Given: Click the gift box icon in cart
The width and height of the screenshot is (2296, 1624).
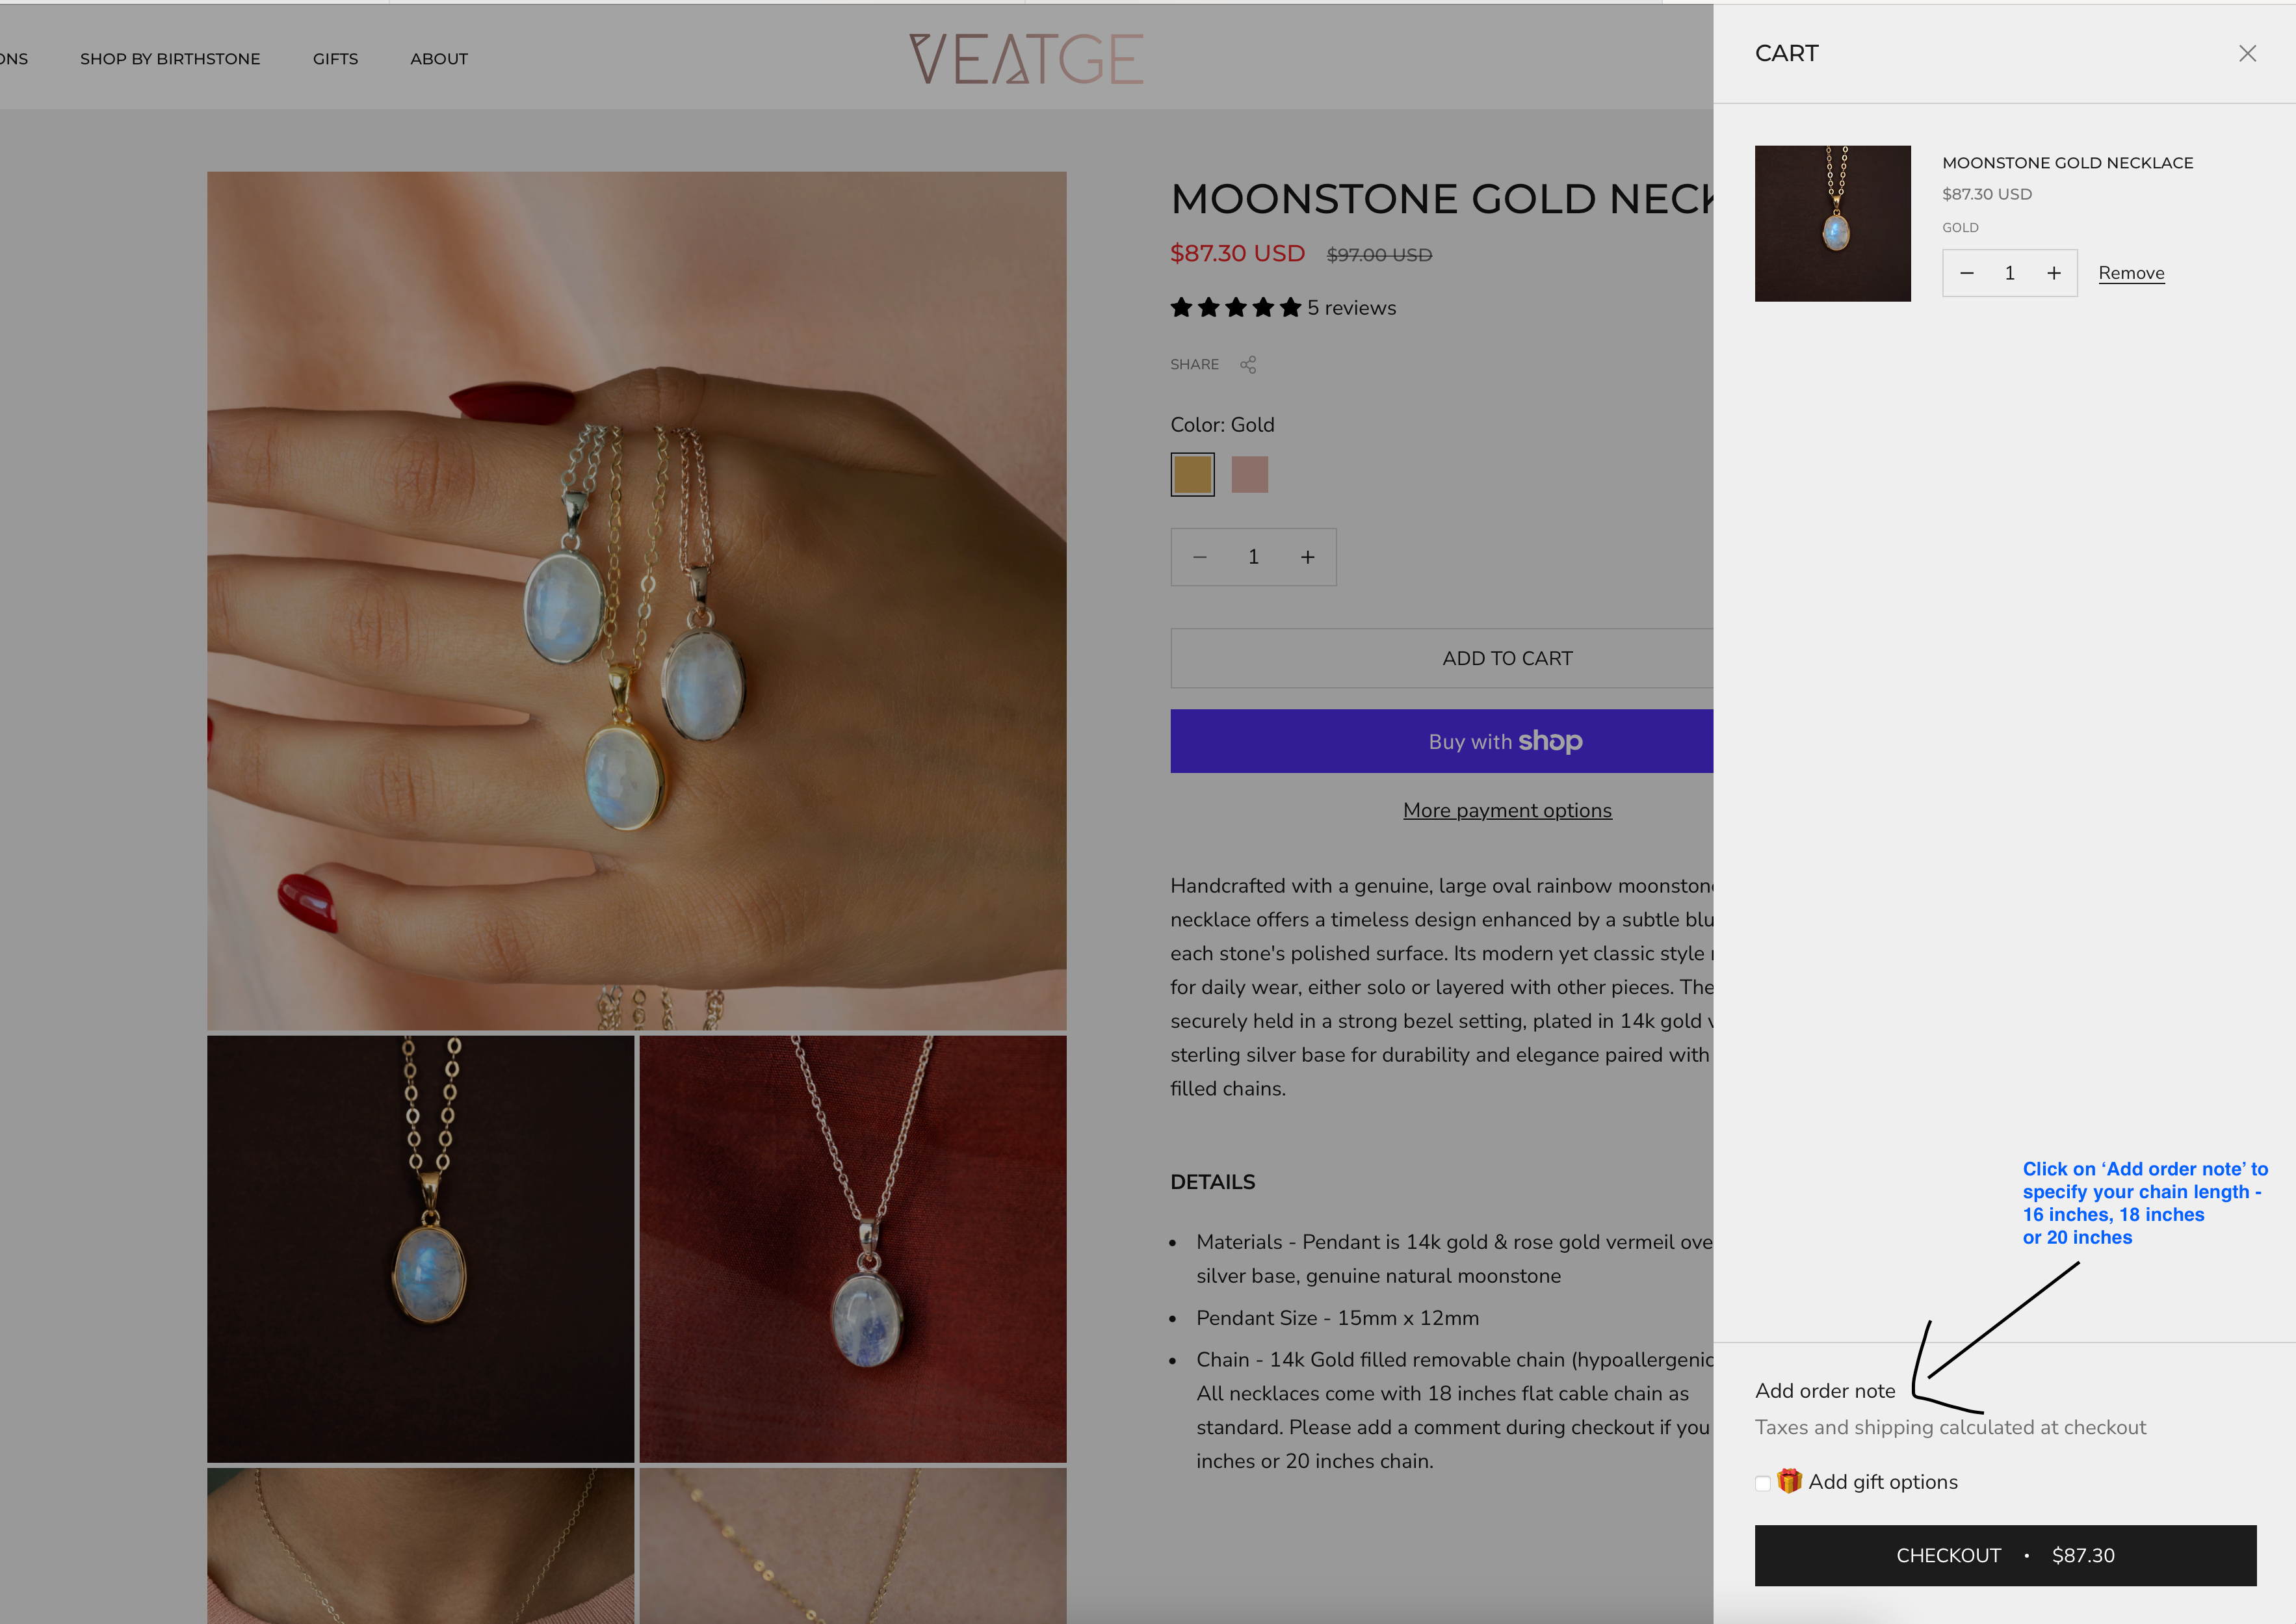Looking at the screenshot, I should click(1789, 1481).
